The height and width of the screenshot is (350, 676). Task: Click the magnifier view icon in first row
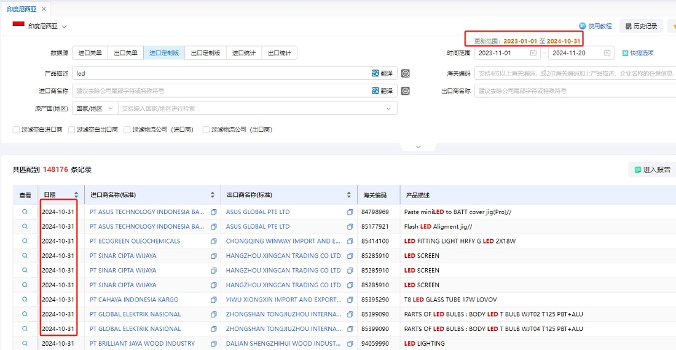pos(25,212)
